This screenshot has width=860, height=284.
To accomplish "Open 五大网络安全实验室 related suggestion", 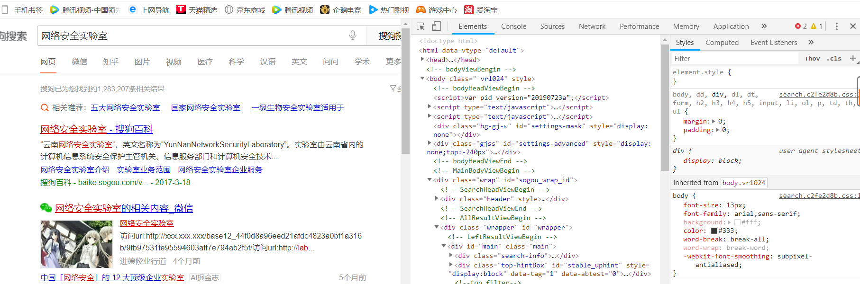I will pos(125,108).
